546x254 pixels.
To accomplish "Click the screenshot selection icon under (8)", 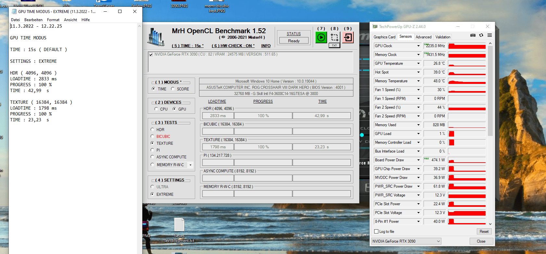I will tap(335, 37).
